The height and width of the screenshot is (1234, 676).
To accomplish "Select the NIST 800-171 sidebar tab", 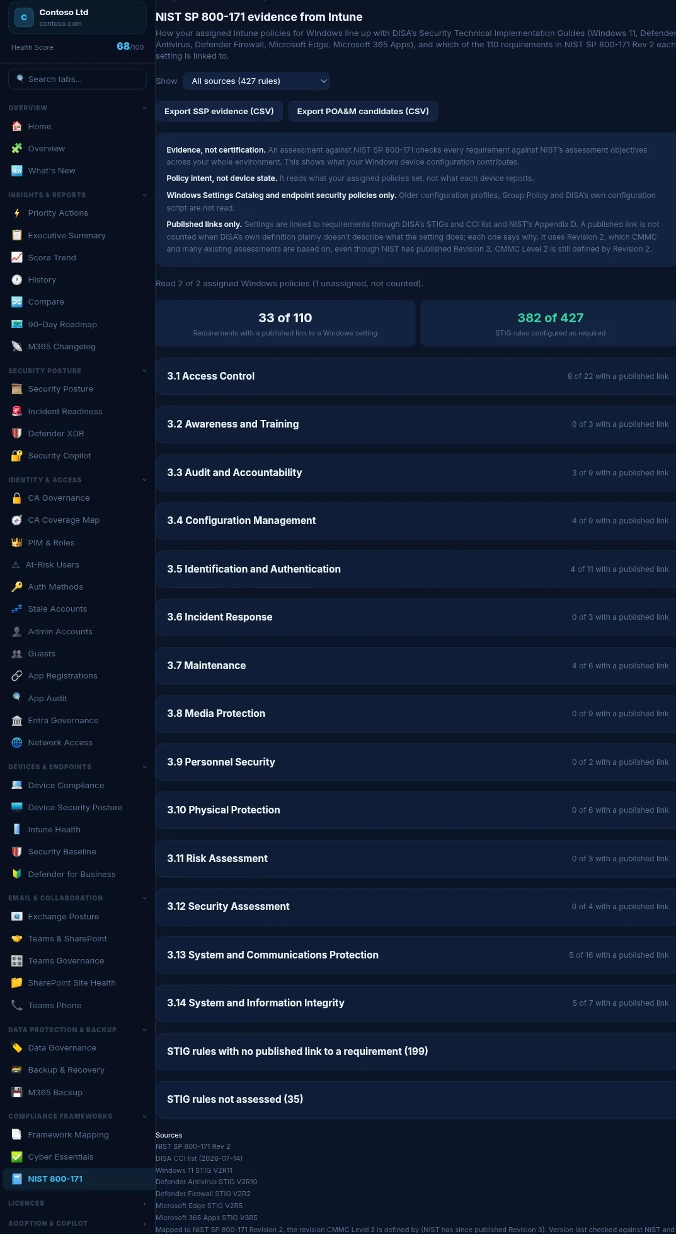I will [77, 1179].
